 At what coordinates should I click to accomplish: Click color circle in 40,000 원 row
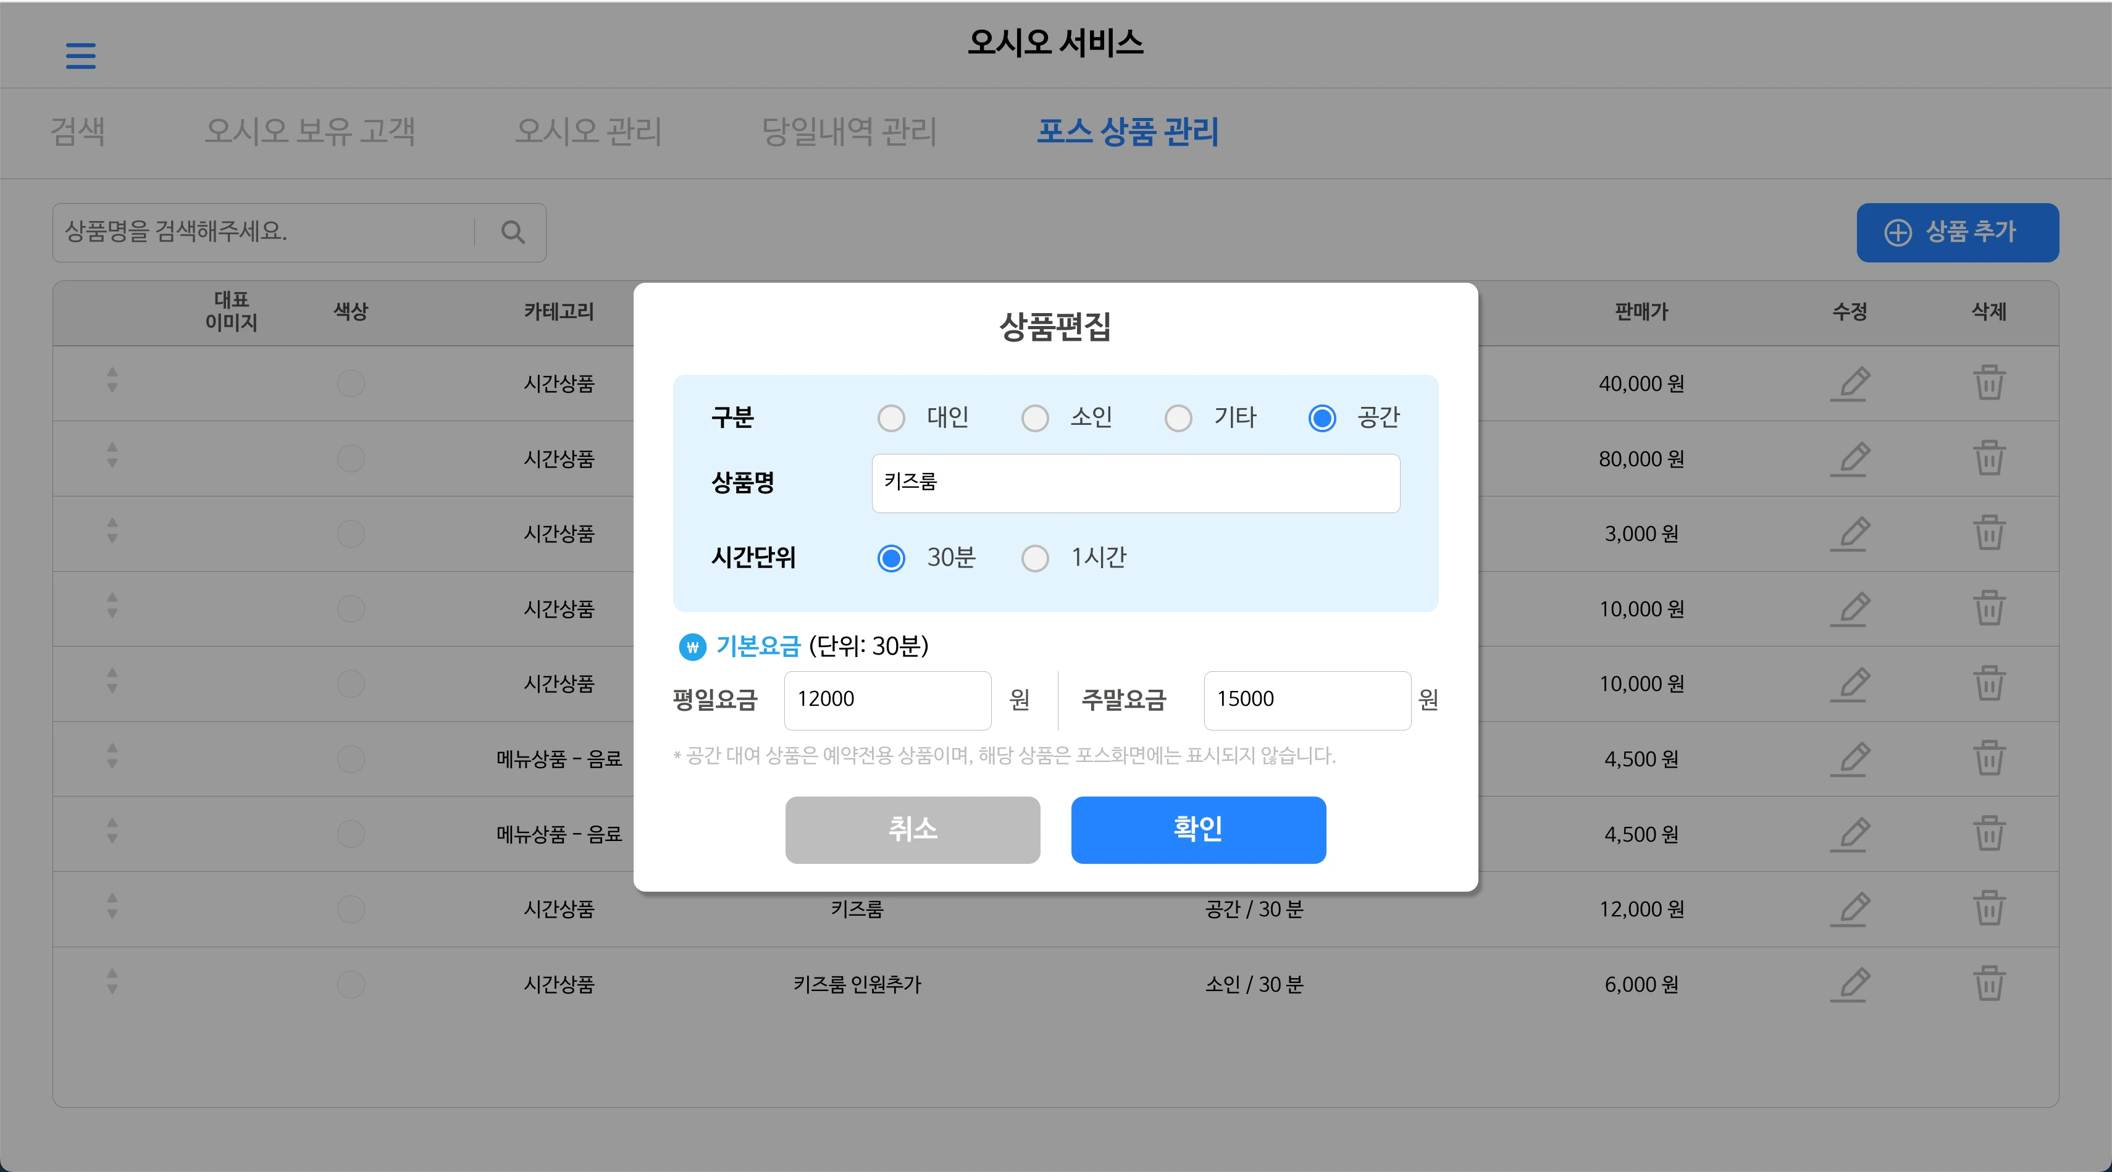click(351, 383)
